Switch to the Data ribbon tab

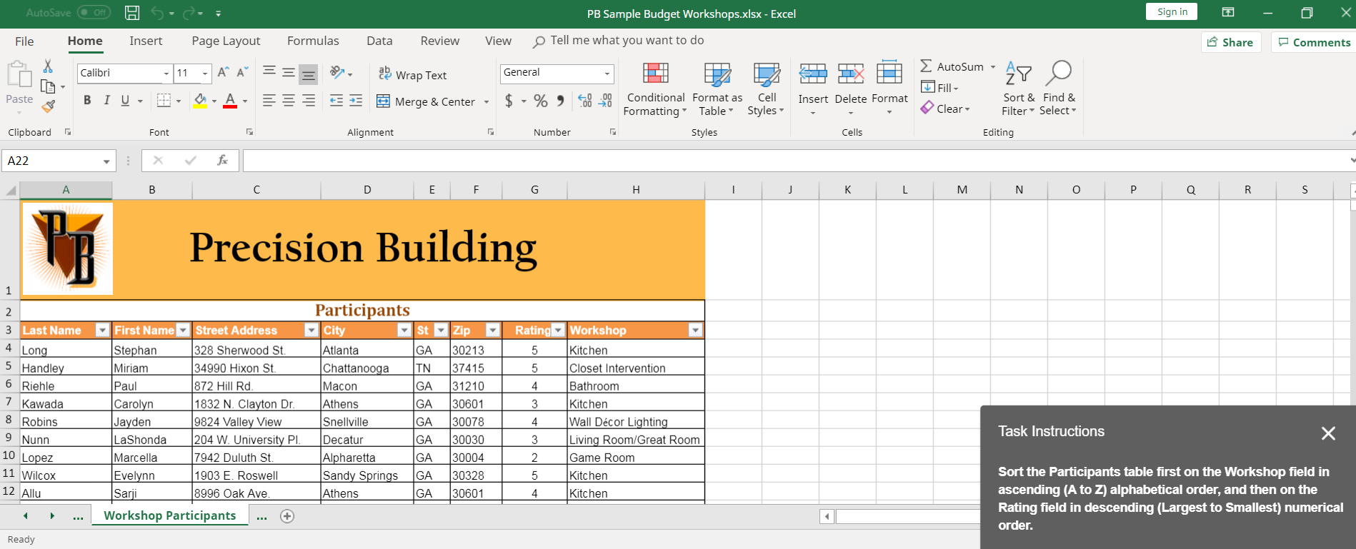coord(379,41)
